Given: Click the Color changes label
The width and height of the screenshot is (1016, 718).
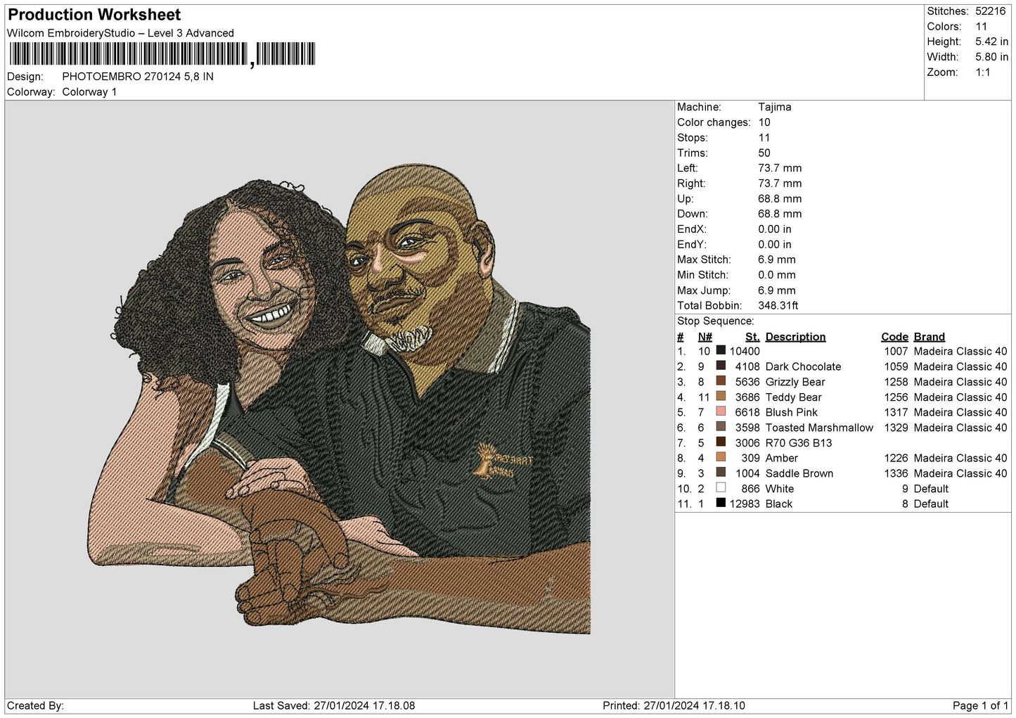Looking at the screenshot, I should click(x=714, y=122).
